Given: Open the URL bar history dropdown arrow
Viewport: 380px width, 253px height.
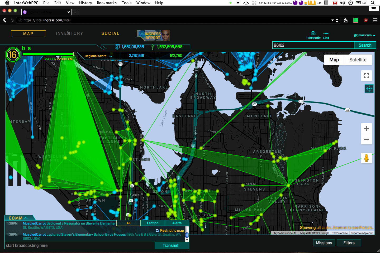Looking at the screenshot, I should (x=332, y=20).
